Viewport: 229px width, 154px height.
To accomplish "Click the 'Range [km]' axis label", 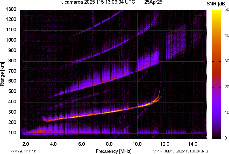I will point(2,74).
